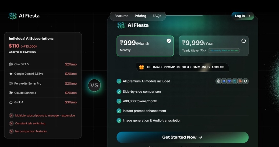Select the ₹999/Month monthly plan
Screen dimensions: 279x147
(145, 46)
